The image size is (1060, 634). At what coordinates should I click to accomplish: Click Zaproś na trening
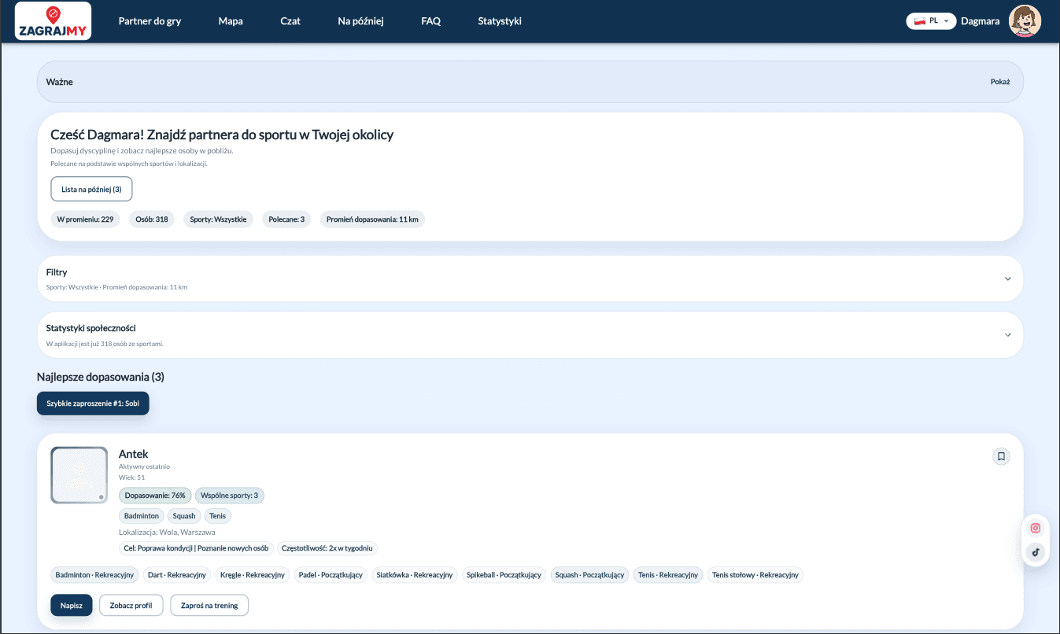[209, 605]
